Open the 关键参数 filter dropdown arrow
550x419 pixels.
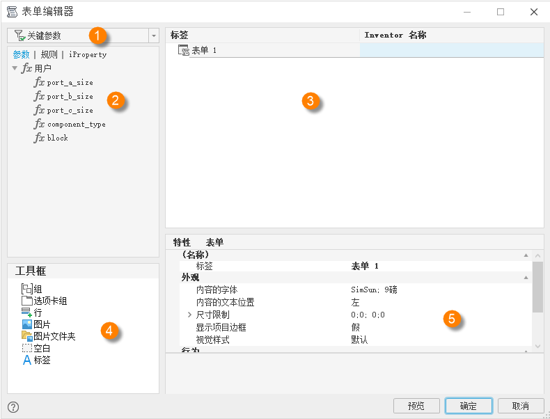coord(154,35)
